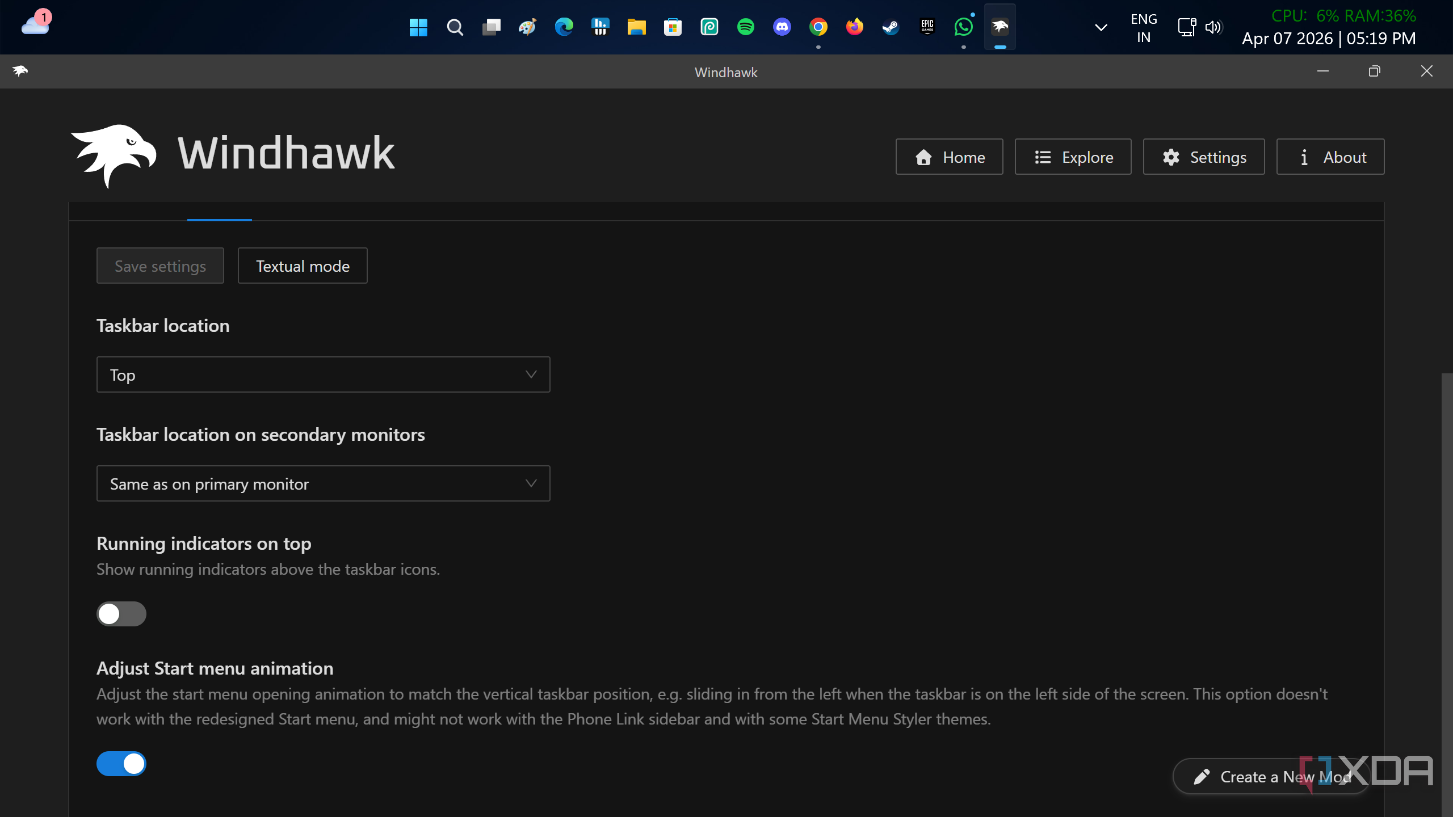The image size is (1453, 817).
Task: Open File Explorer from the taskbar
Action: coord(636,27)
